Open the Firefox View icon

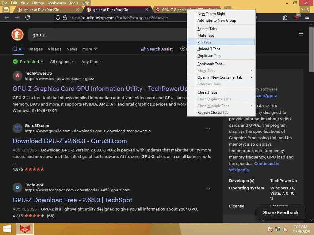pyautogui.click(x=6, y=9)
